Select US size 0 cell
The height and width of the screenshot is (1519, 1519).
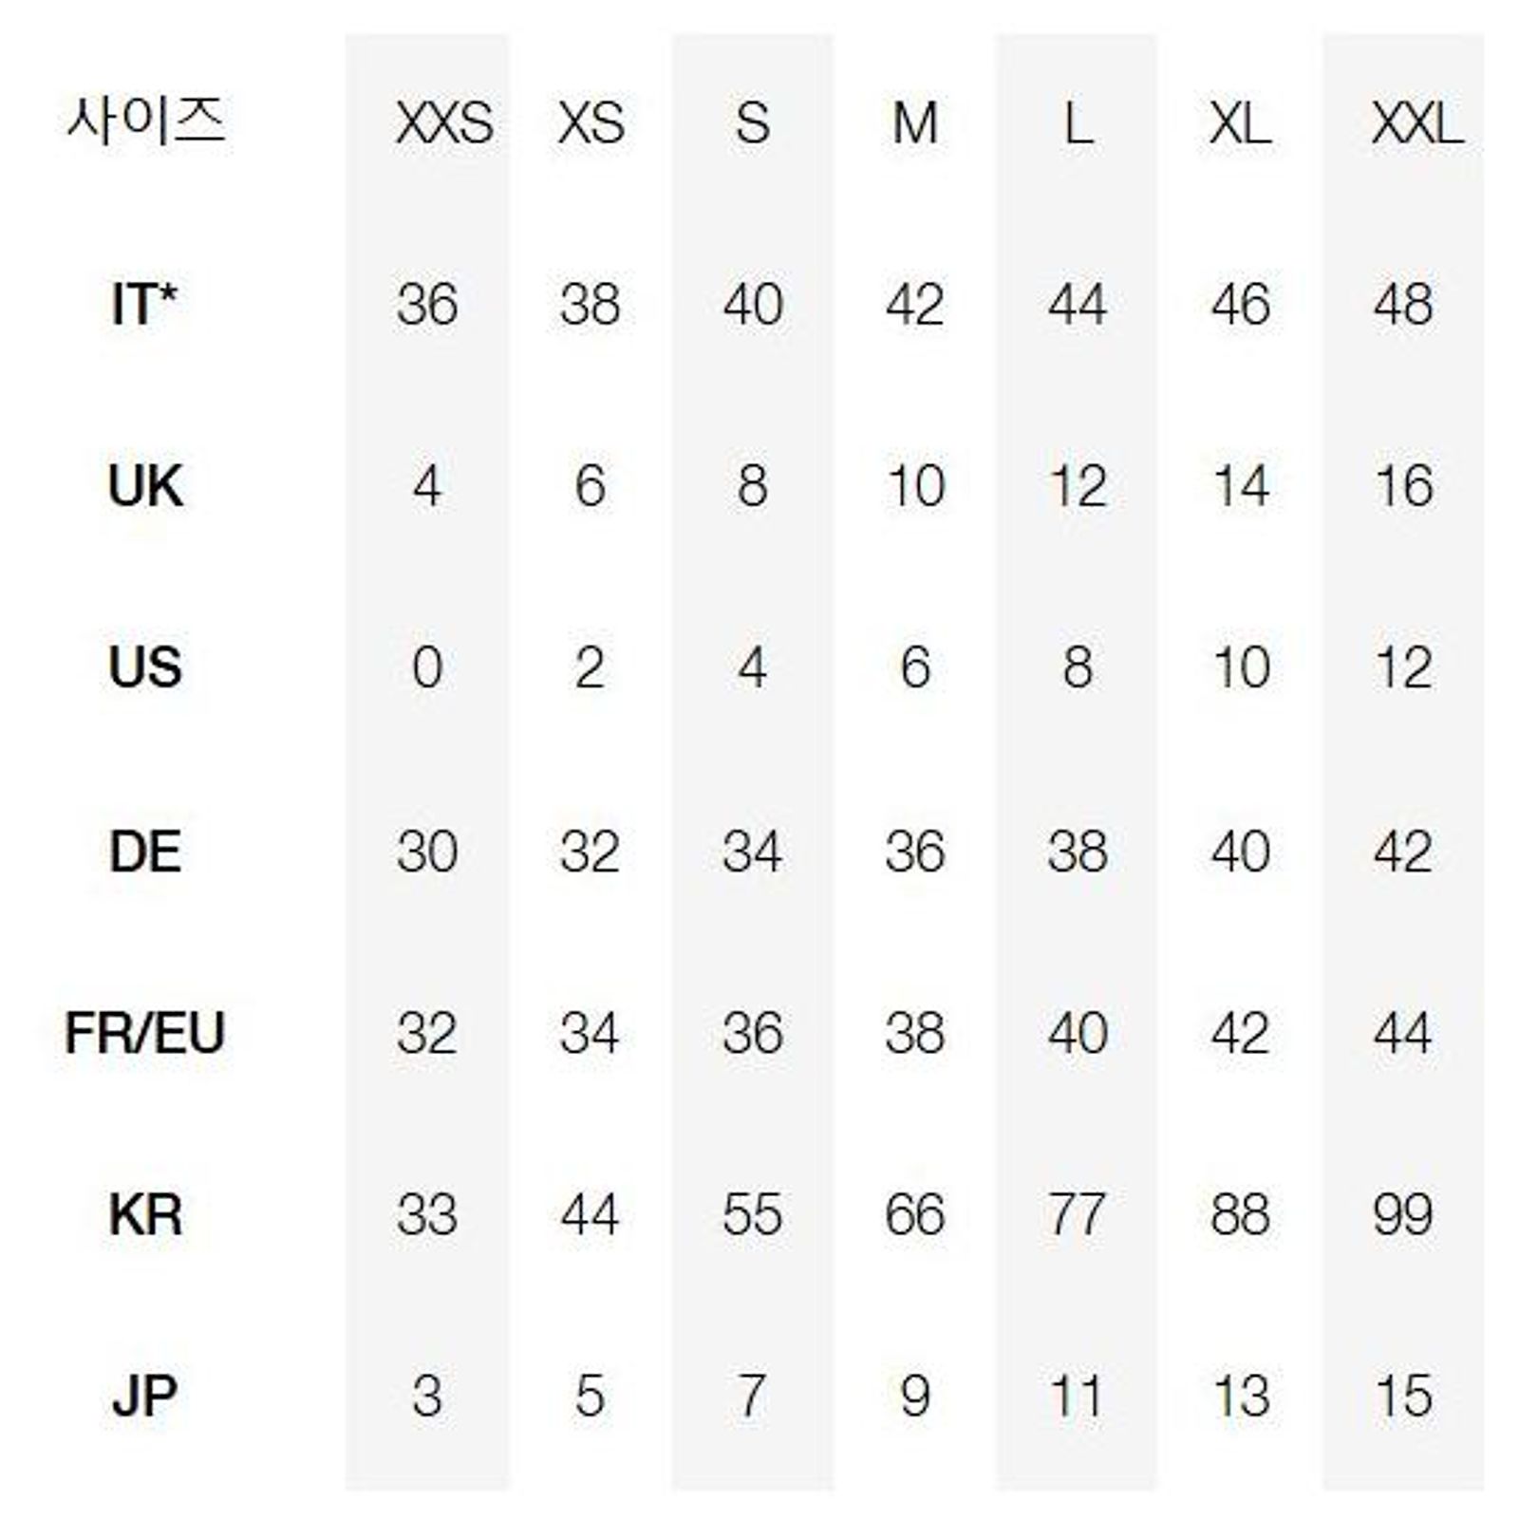427,667
